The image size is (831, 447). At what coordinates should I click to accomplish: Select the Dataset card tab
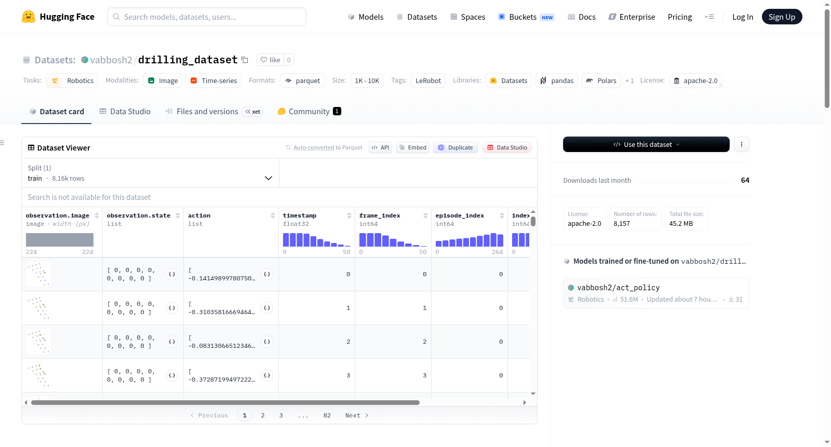click(57, 111)
